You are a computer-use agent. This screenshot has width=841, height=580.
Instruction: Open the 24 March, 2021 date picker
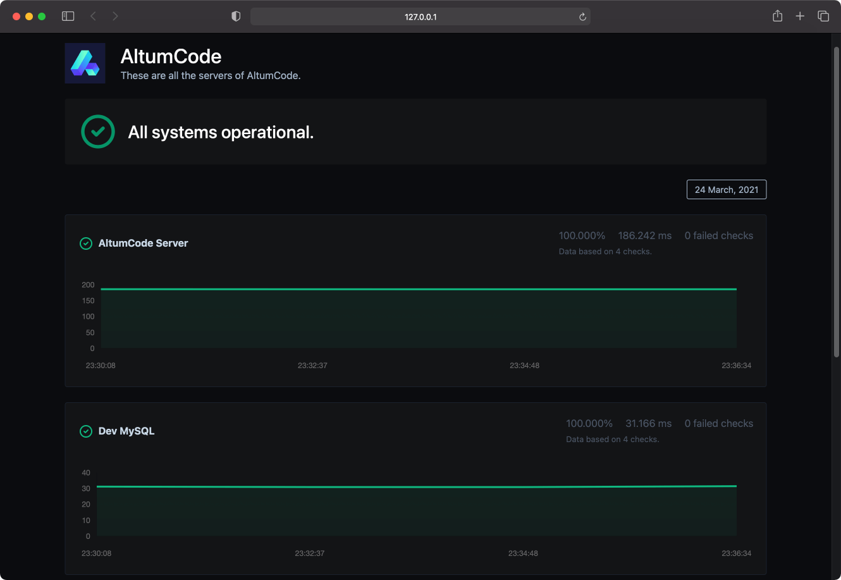coord(727,190)
